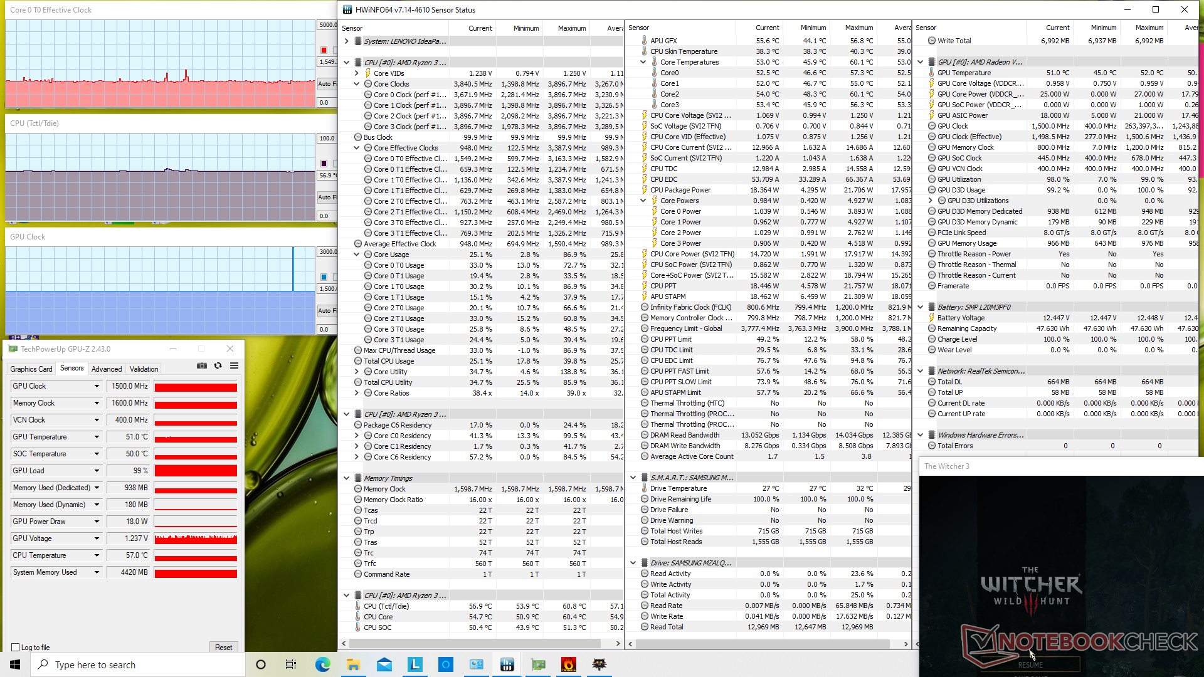1204x677 pixels.
Task: Click the GPU-Z taskbar icon
Action: click(x=537, y=664)
